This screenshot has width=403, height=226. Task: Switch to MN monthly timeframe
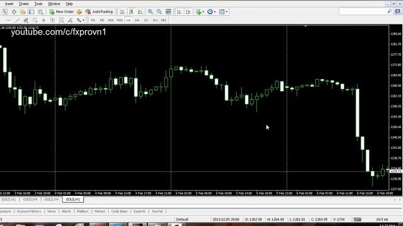(164, 20)
